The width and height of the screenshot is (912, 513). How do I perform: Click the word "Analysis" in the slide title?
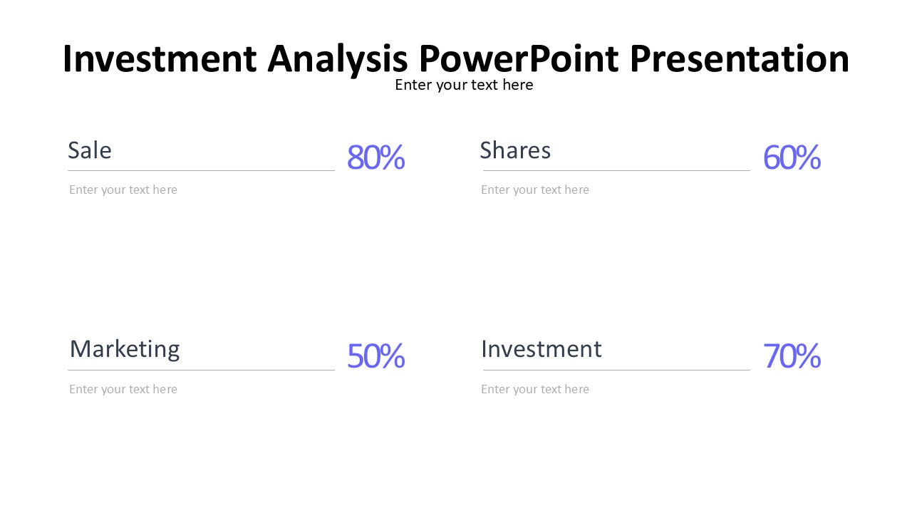337,59
